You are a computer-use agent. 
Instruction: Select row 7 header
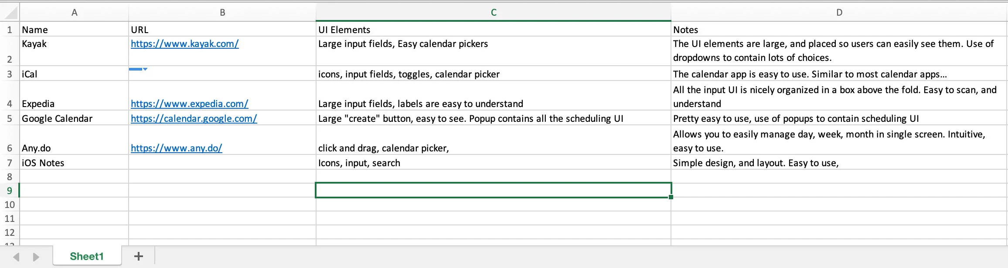click(10, 163)
